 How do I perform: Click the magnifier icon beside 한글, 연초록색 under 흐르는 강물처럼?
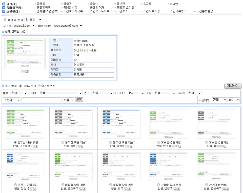pyautogui.click(x=176, y=146)
